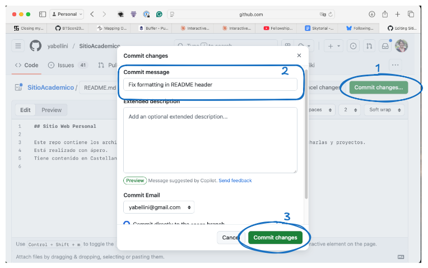The image size is (428, 268).
Task: Click the user profile avatar
Action: click(x=401, y=46)
